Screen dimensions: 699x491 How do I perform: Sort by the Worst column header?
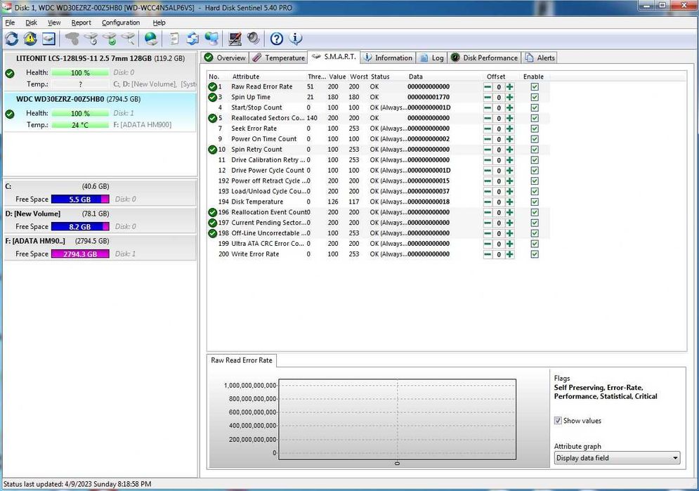coord(358,77)
